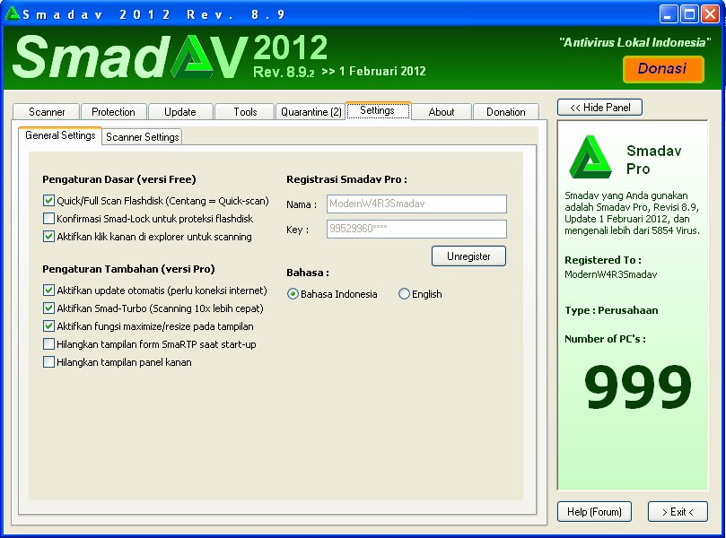
Task: Toggle Aktifkan Smad-Turbo checkbox
Action: (48, 308)
